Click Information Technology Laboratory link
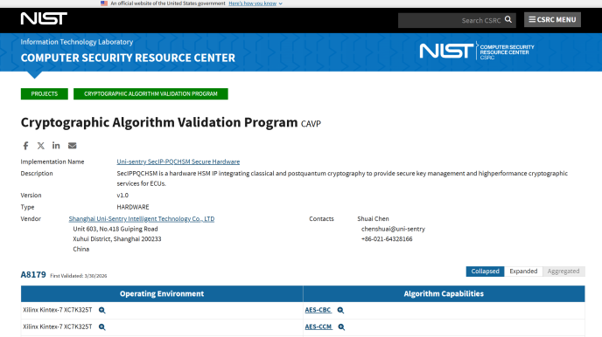Screen dimensions: 602x337 [x=77, y=42]
